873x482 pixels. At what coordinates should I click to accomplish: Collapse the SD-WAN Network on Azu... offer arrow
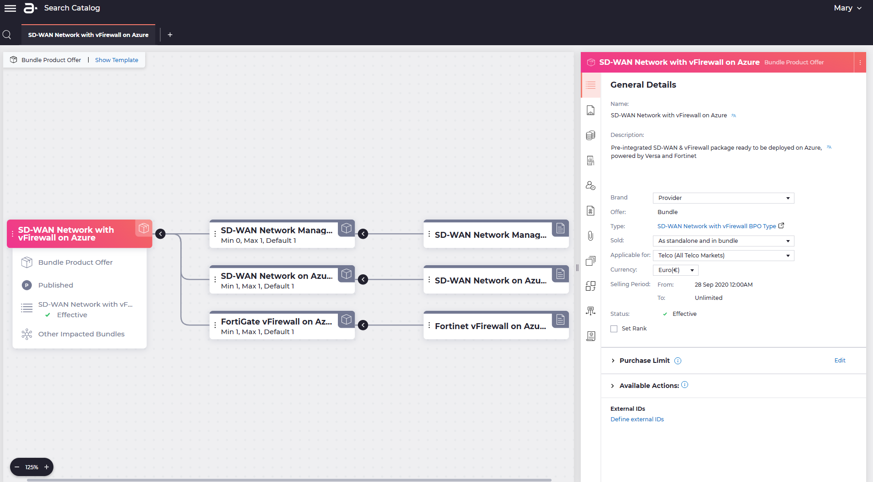pyautogui.click(x=363, y=279)
